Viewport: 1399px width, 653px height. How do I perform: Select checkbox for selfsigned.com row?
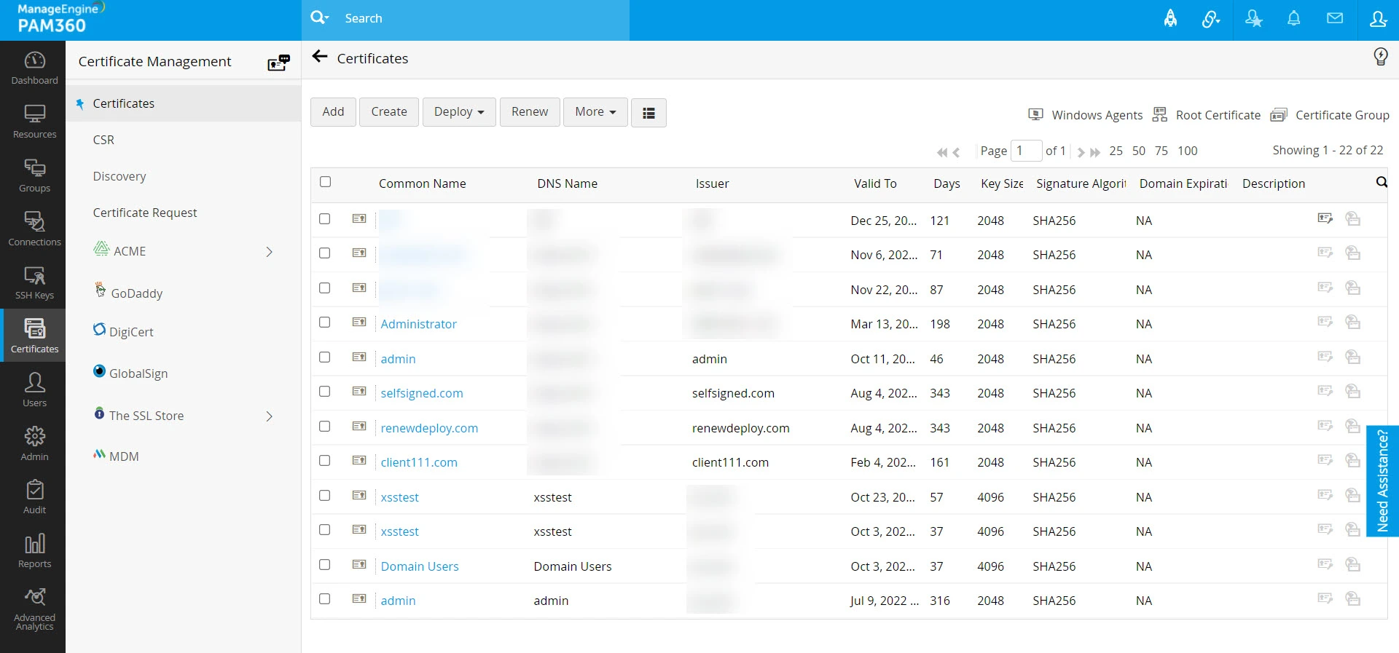tap(325, 392)
